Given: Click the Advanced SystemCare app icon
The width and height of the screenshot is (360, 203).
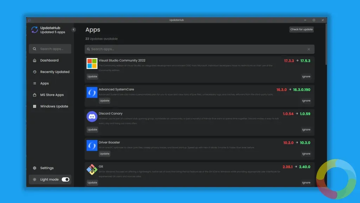Looking at the screenshot, I should 92,92.
